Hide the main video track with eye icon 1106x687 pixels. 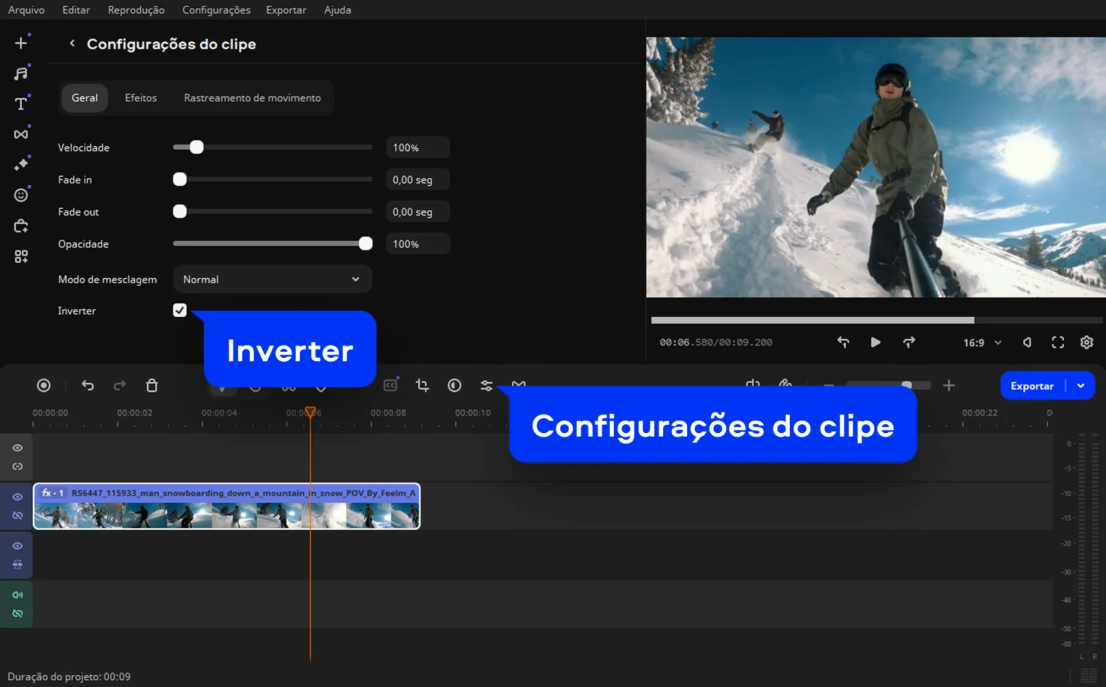18,497
